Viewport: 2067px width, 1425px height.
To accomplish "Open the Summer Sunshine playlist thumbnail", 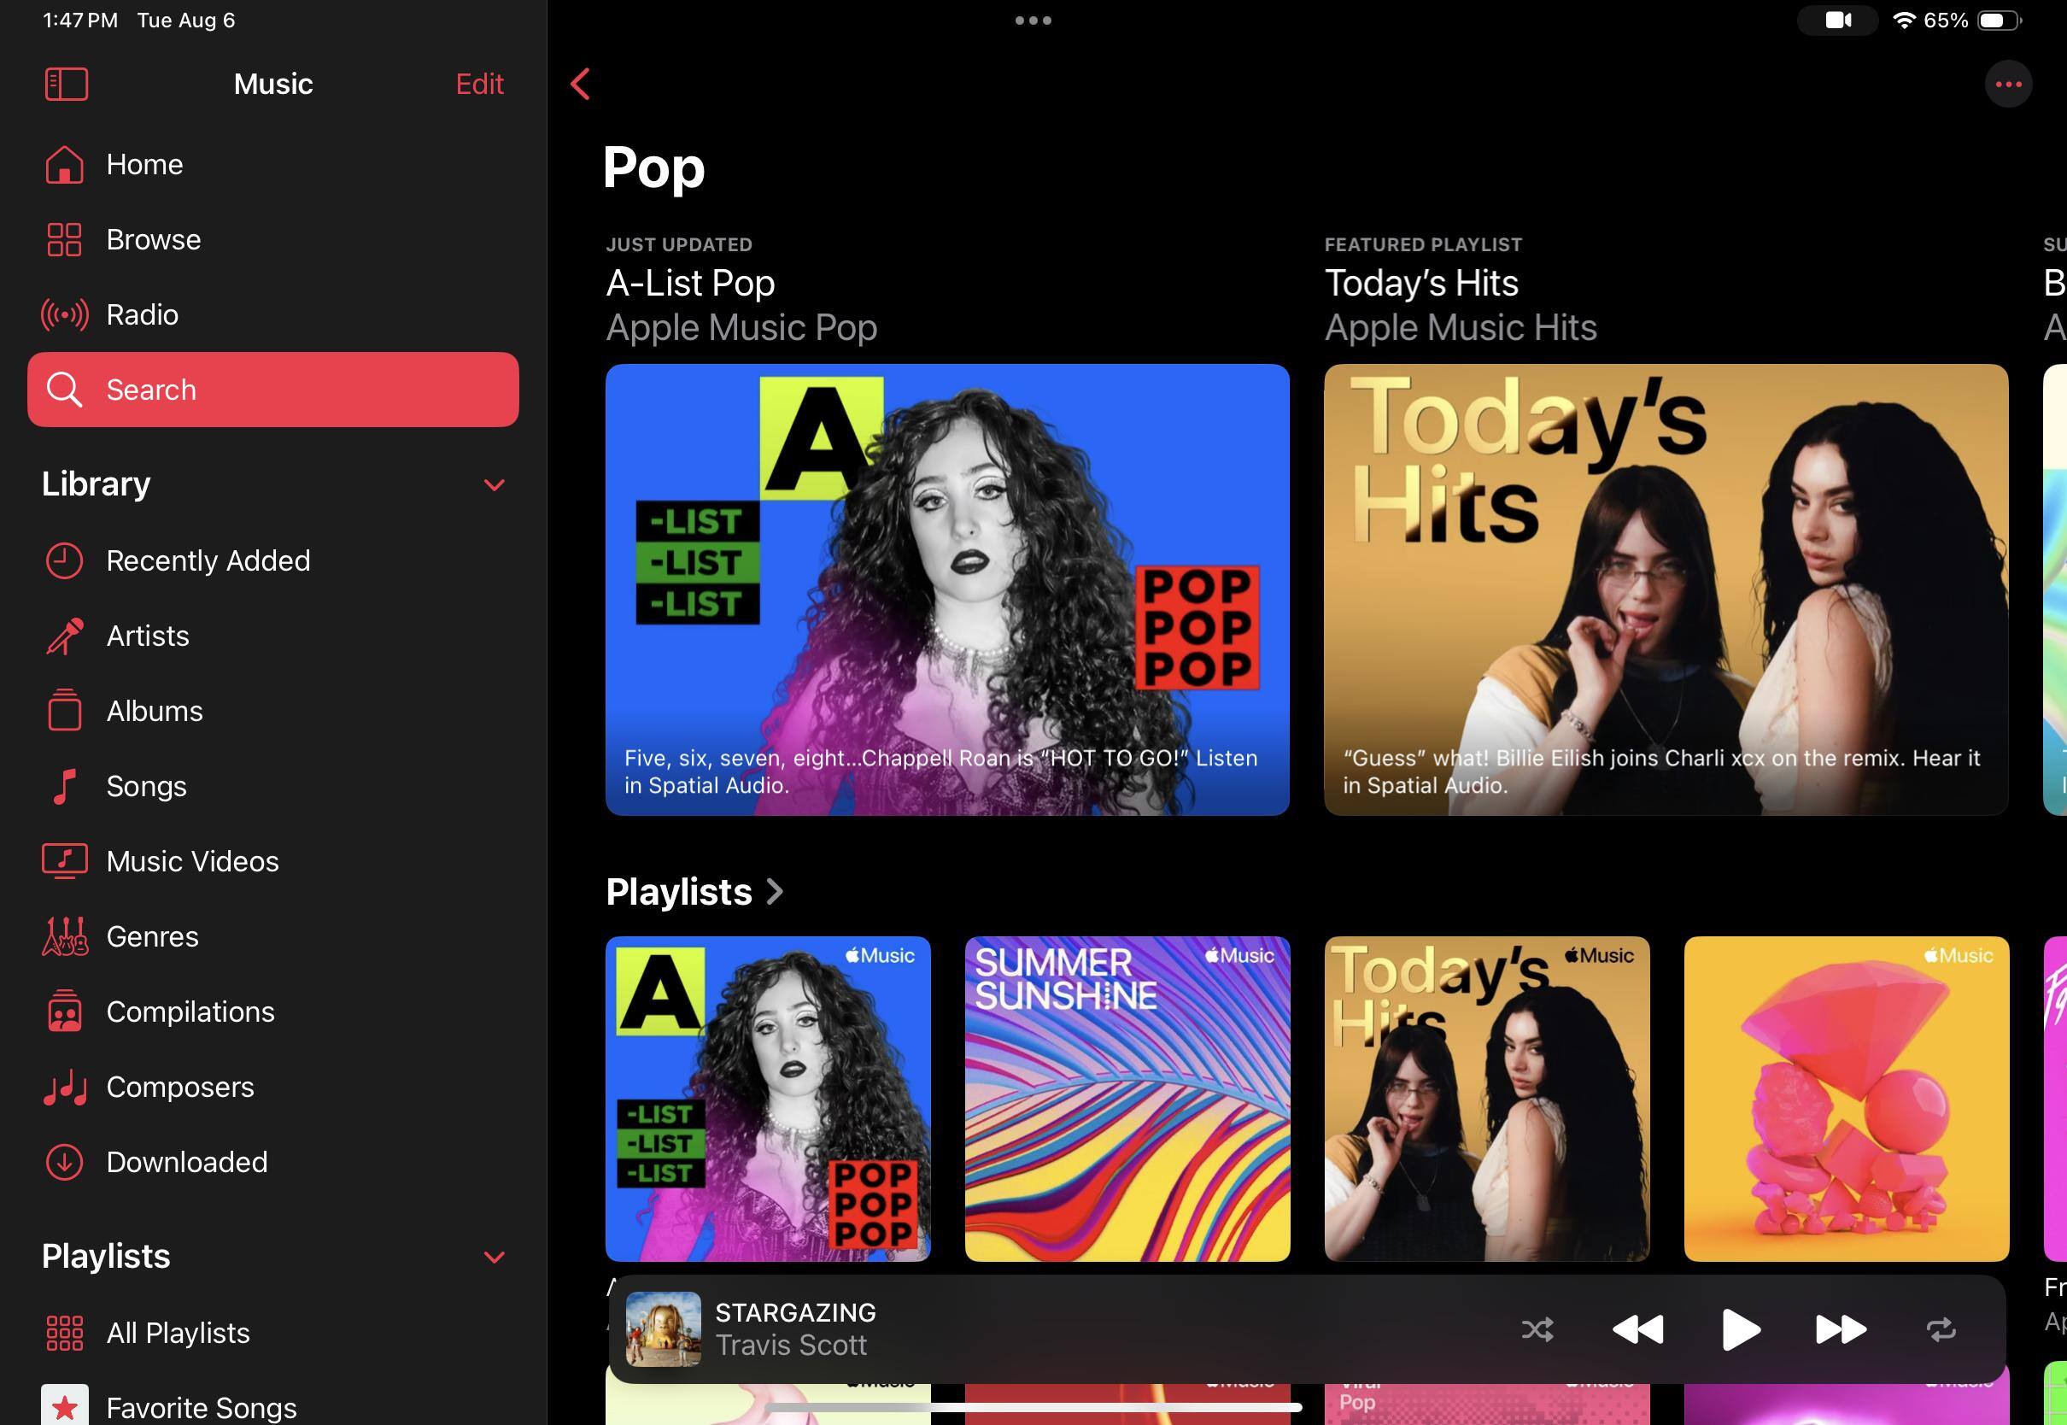I will [1127, 1098].
